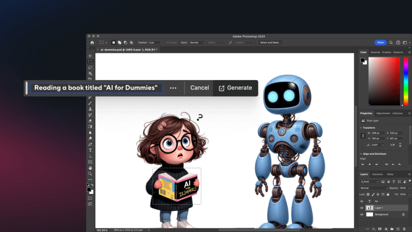Open the Opacity dropdown arrow
This screenshot has width=412, height=232.
[x=409, y=188]
